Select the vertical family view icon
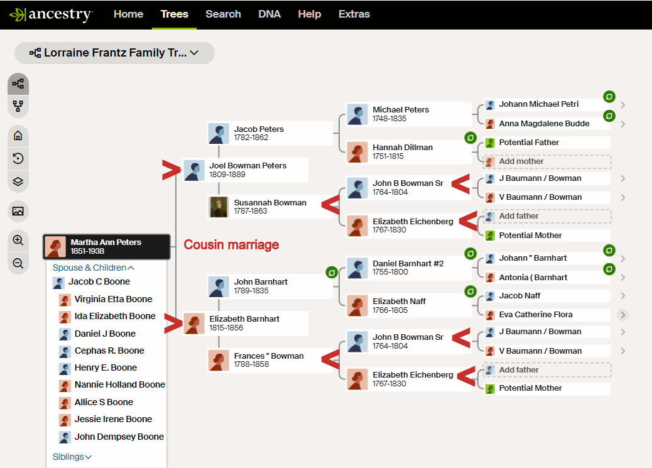652x468 pixels. 18,106
